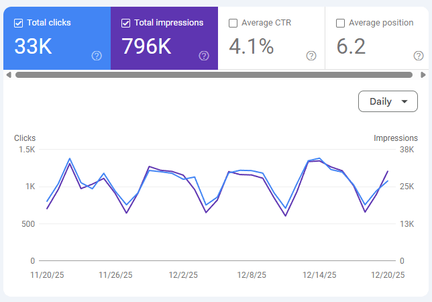The height and width of the screenshot is (302, 432).
Task: Select the Average CTR metric card
Action: [x=272, y=38]
